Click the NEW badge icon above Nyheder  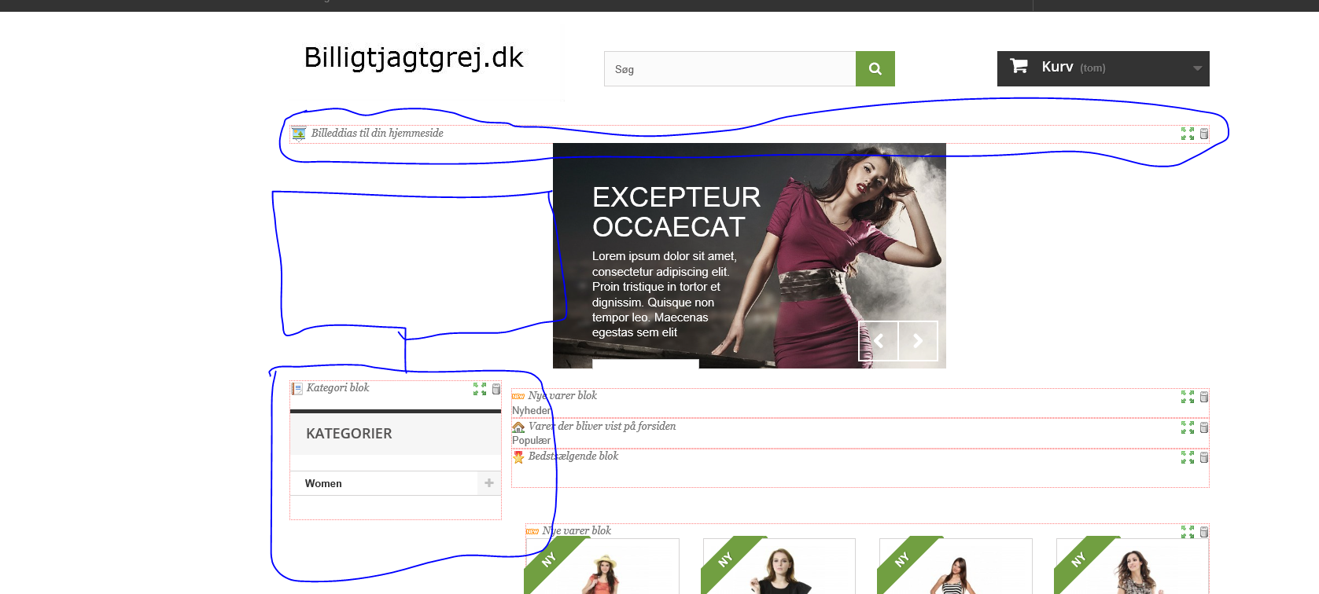518,396
